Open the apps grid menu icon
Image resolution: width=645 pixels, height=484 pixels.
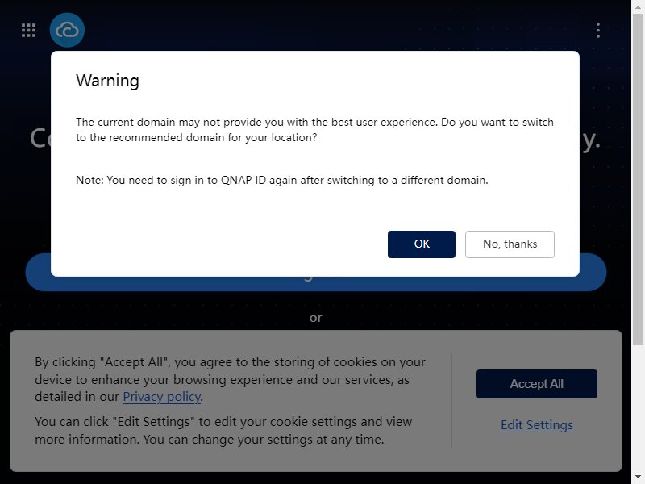coord(28,30)
